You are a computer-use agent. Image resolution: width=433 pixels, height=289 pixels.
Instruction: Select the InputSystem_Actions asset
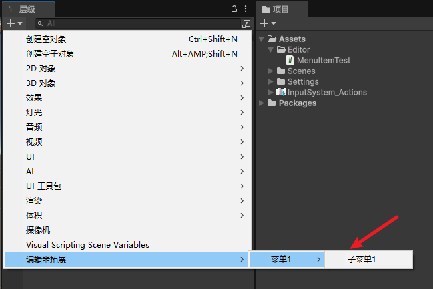327,93
